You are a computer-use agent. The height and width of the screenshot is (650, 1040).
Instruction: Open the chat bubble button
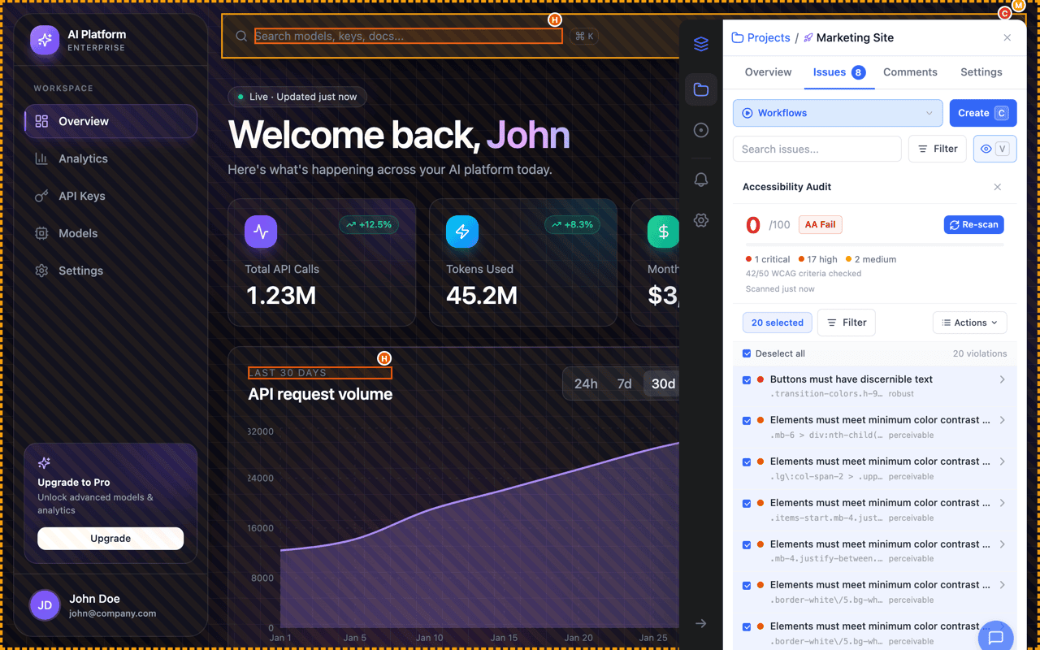click(996, 638)
